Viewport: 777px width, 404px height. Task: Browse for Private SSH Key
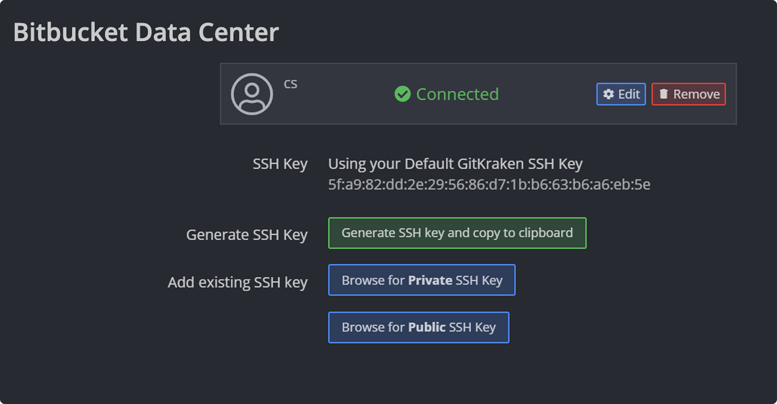click(x=422, y=280)
